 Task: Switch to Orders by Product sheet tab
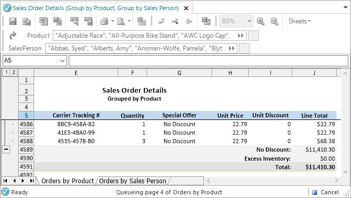(x=68, y=181)
